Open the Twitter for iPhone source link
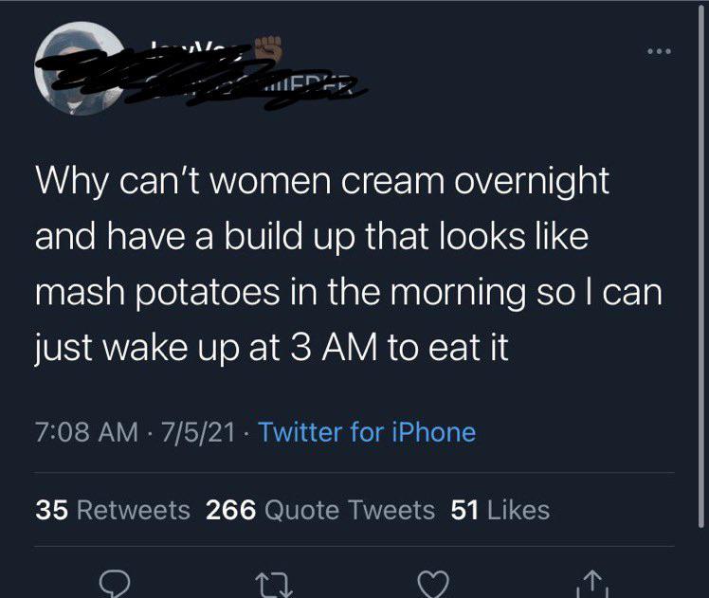 pos(367,432)
